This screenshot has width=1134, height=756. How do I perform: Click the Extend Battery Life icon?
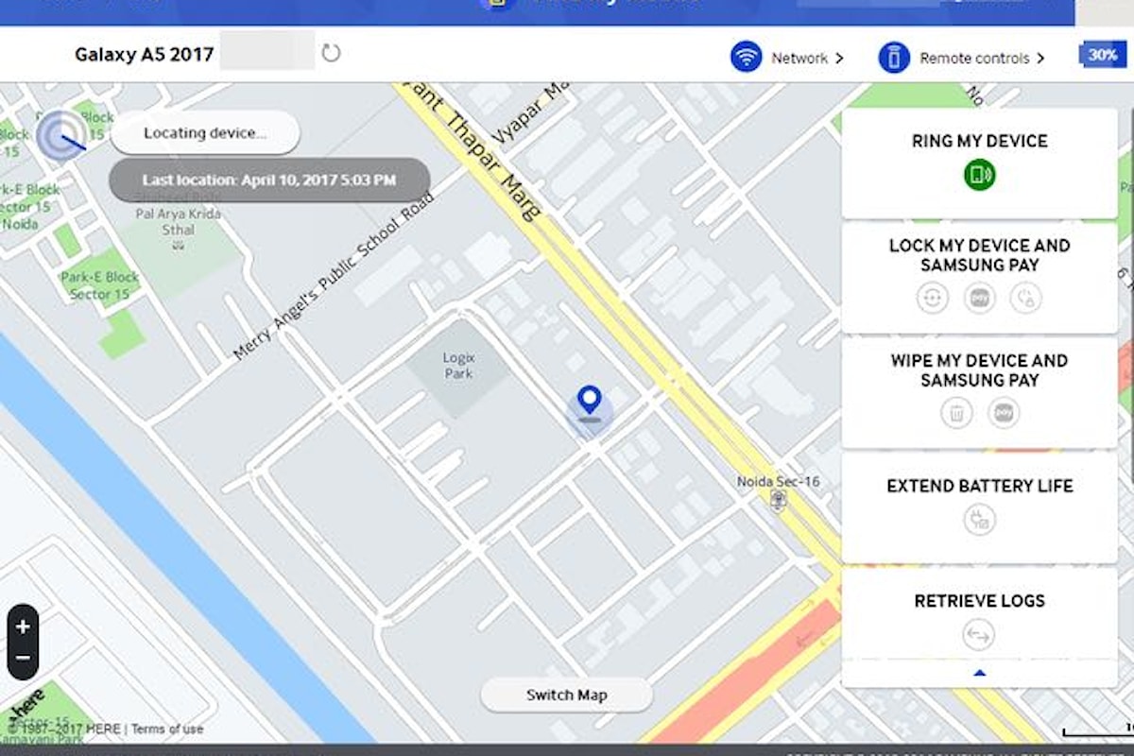tap(980, 520)
